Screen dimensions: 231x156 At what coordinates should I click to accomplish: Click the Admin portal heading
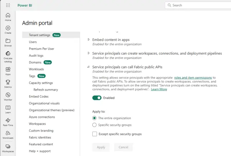click(37, 23)
